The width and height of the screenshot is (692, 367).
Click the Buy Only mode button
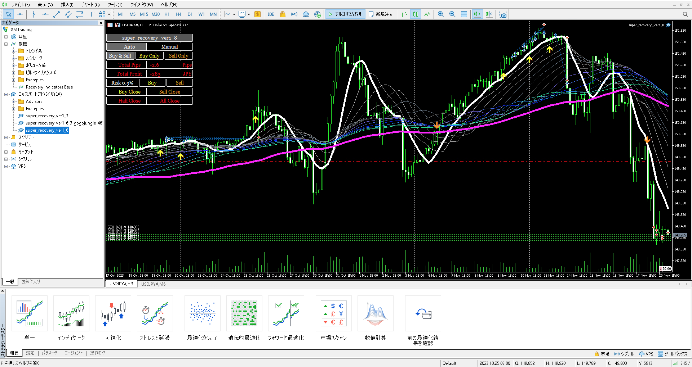(x=149, y=56)
